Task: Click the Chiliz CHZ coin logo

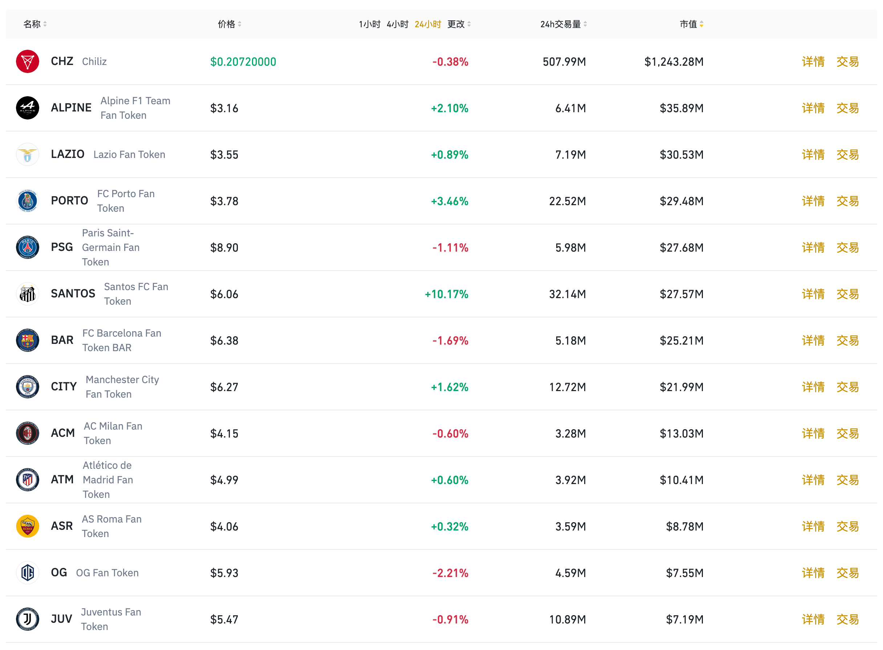Action: point(28,61)
